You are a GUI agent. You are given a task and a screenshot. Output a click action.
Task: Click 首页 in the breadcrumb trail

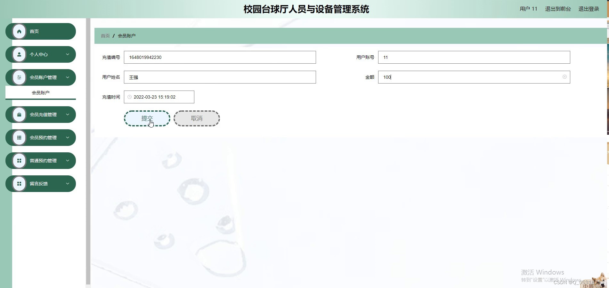(x=105, y=35)
